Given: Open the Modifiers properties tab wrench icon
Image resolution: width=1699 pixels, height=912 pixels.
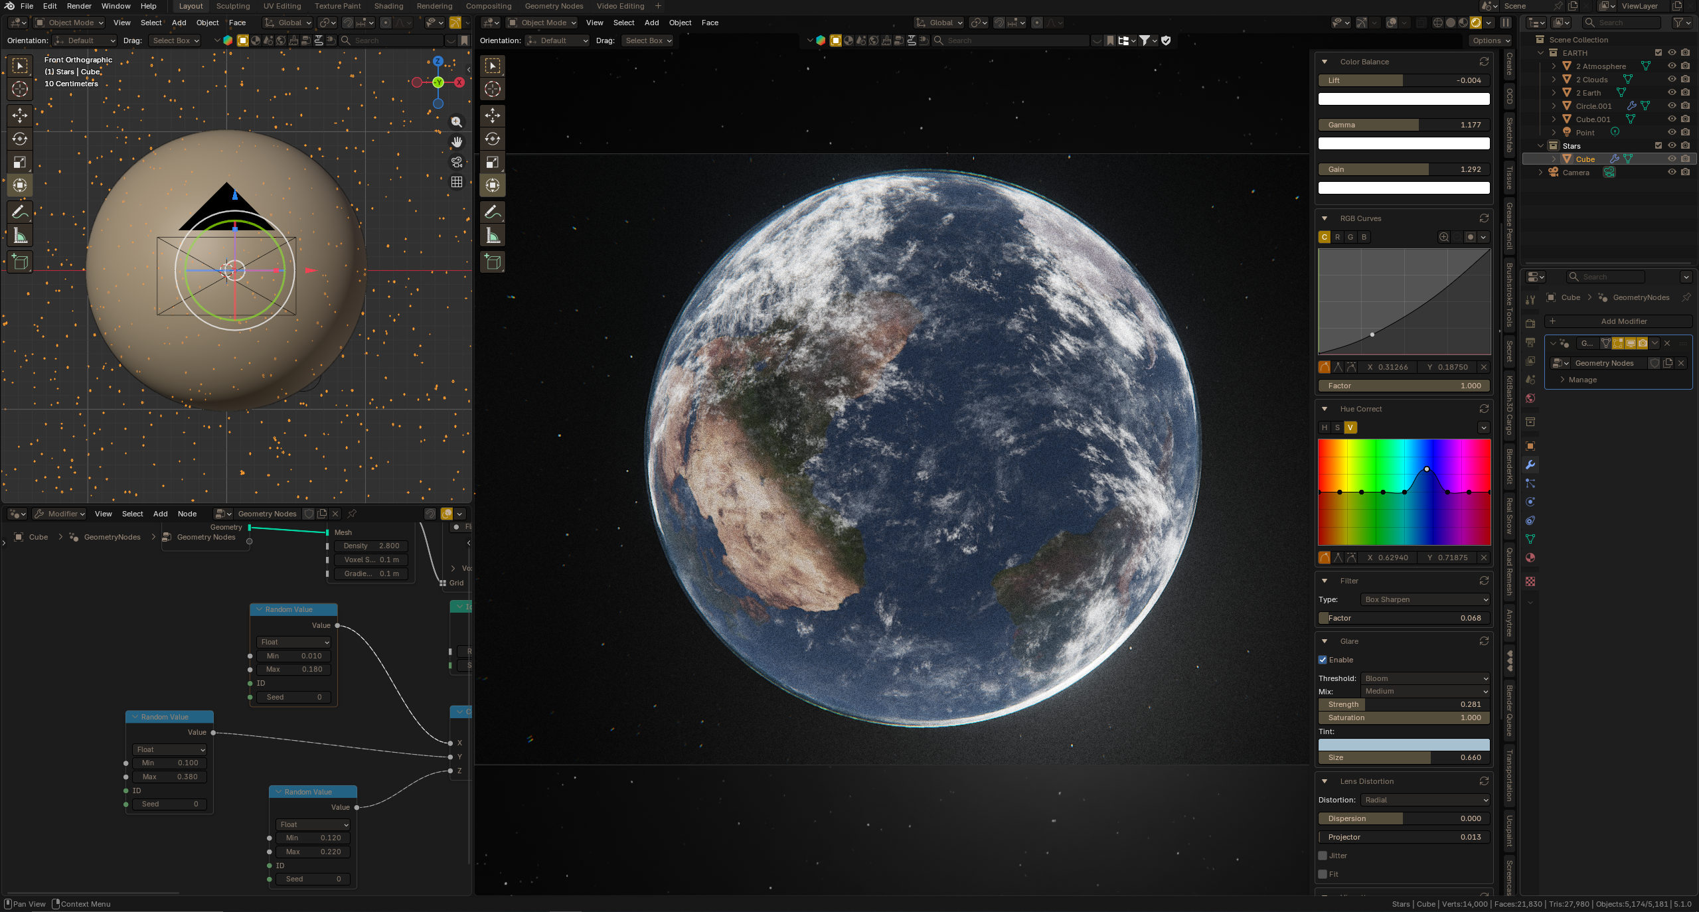Looking at the screenshot, I should coord(1530,465).
